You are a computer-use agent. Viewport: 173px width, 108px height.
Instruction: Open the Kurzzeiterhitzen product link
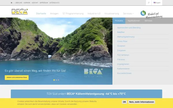pos(124,73)
